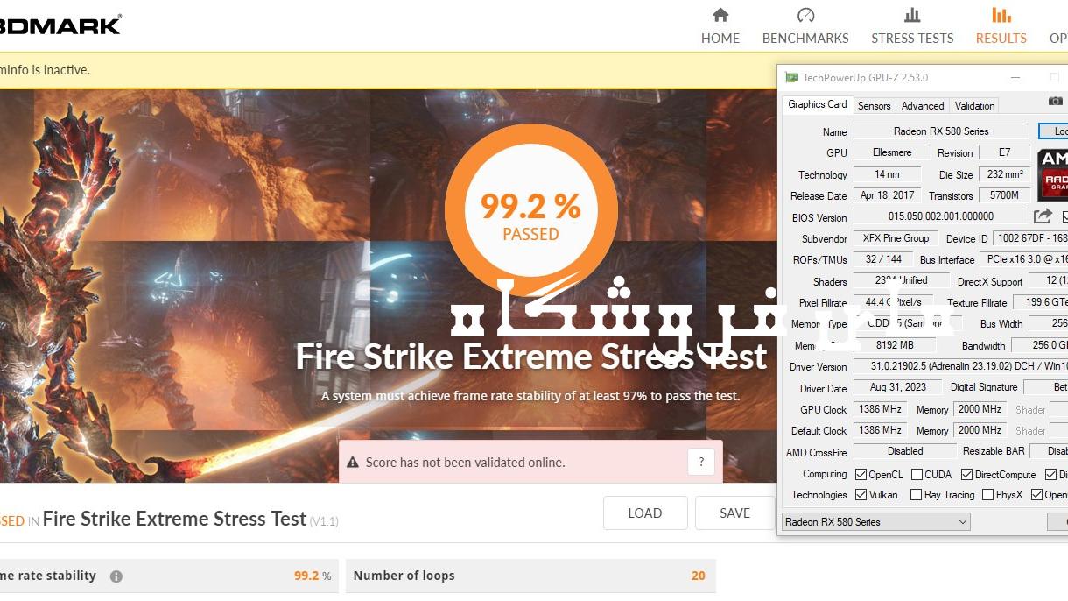Click the BIOS Version field

click(x=941, y=216)
